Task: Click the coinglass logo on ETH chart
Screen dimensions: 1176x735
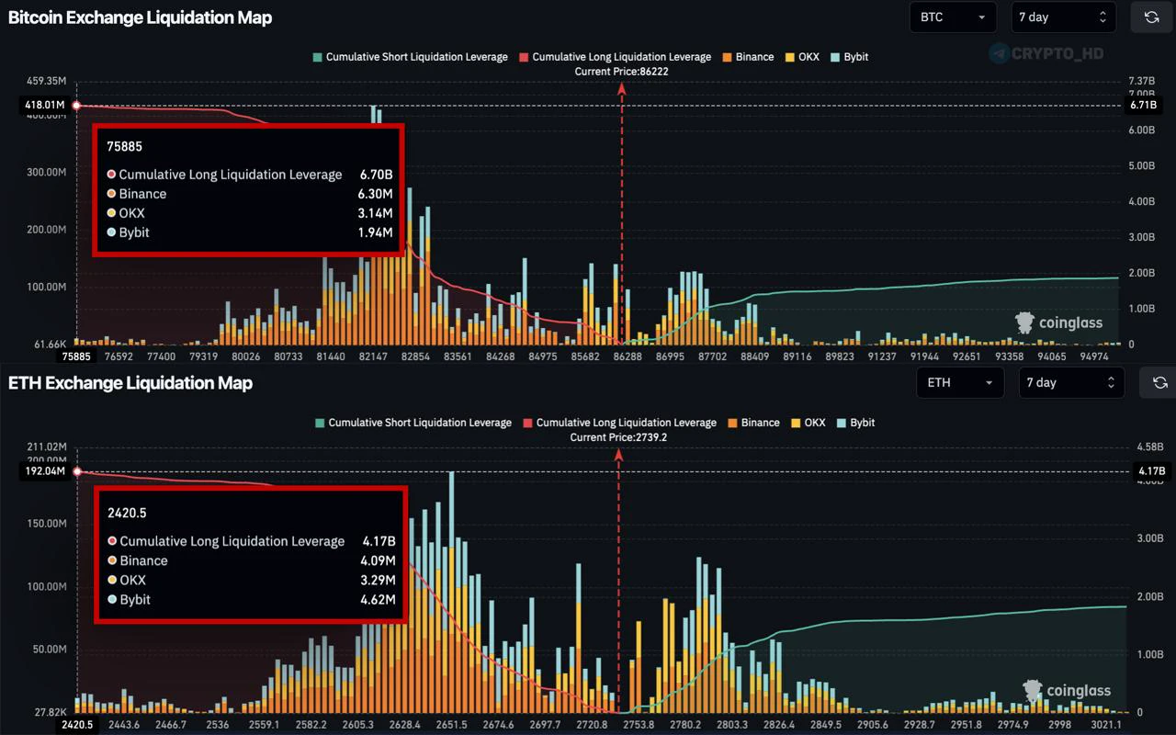Action: pos(1067,691)
